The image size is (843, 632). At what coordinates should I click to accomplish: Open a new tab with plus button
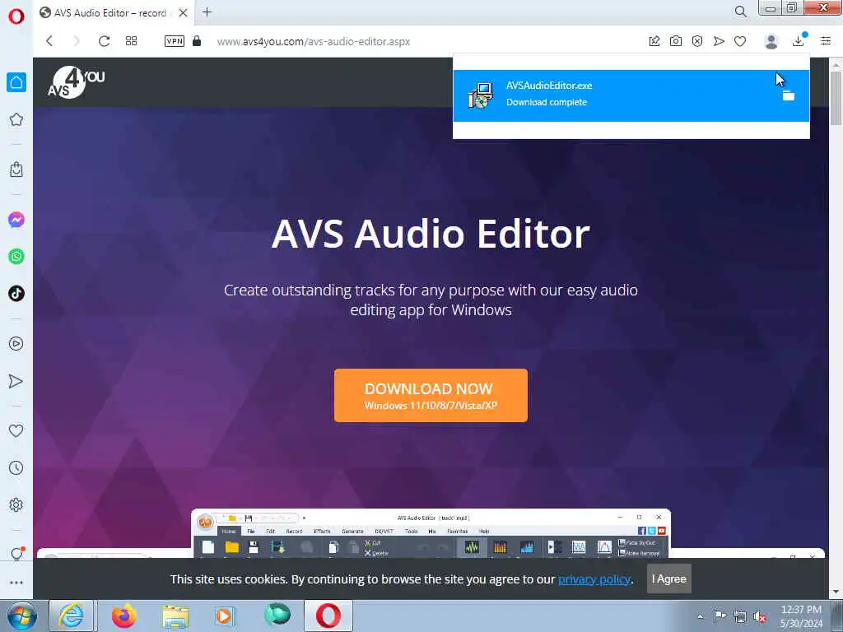click(x=207, y=12)
